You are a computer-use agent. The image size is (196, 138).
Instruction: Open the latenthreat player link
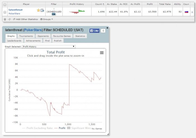click(15, 10)
